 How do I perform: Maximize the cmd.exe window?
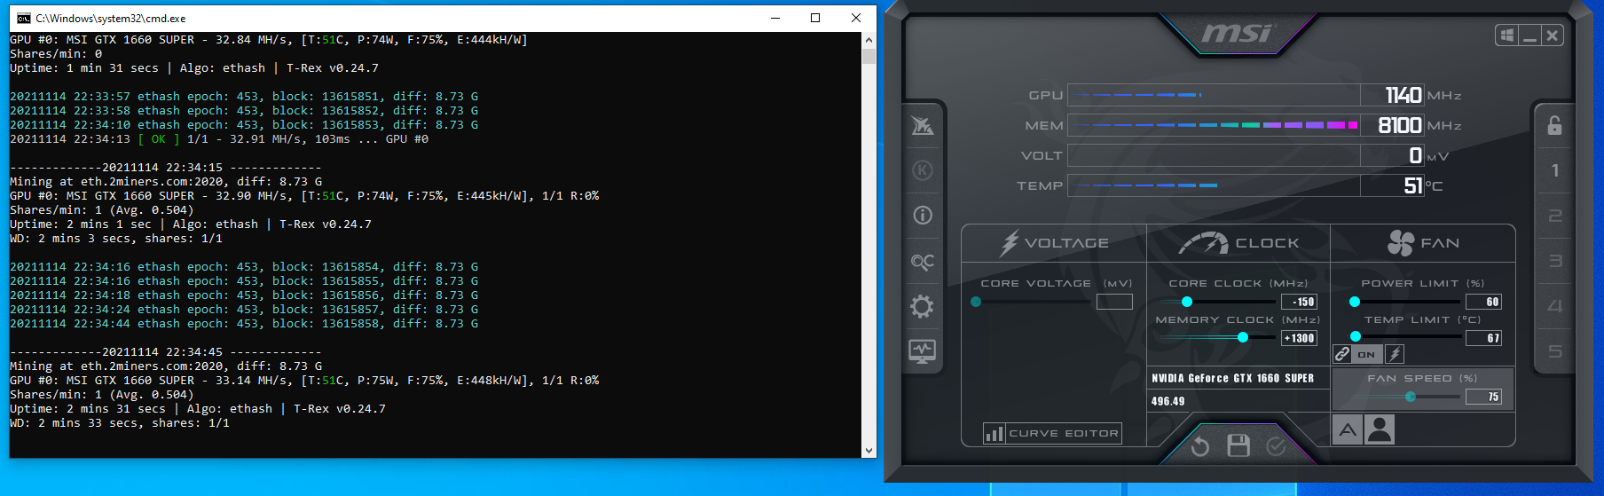pyautogui.click(x=815, y=18)
